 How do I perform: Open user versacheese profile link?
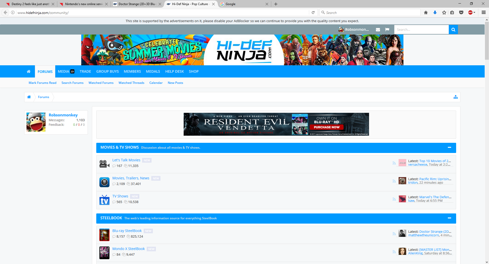pos(418,164)
